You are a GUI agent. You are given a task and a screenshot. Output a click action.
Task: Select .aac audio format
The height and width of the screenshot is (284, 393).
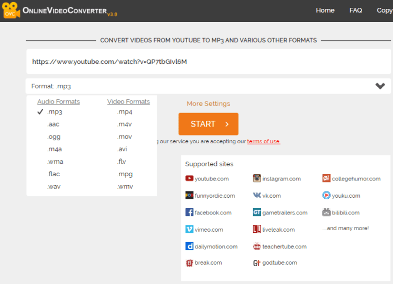[x=53, y=124]
